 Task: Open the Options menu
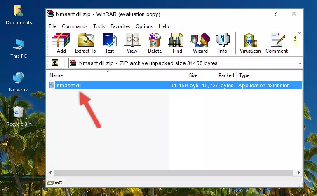[144, 26]
